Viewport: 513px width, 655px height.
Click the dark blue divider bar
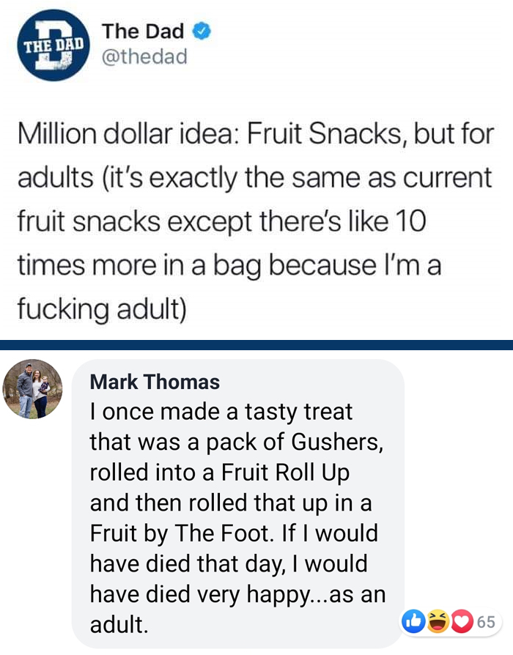pyautogui.click(x=256, y=344)
